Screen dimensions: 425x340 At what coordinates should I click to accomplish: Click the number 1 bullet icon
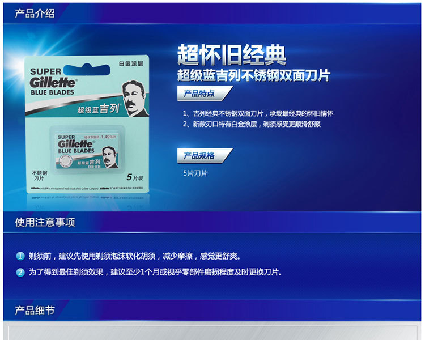pos(20,256)
